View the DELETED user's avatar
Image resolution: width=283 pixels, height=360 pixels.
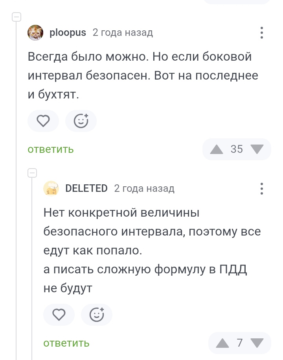51,189
